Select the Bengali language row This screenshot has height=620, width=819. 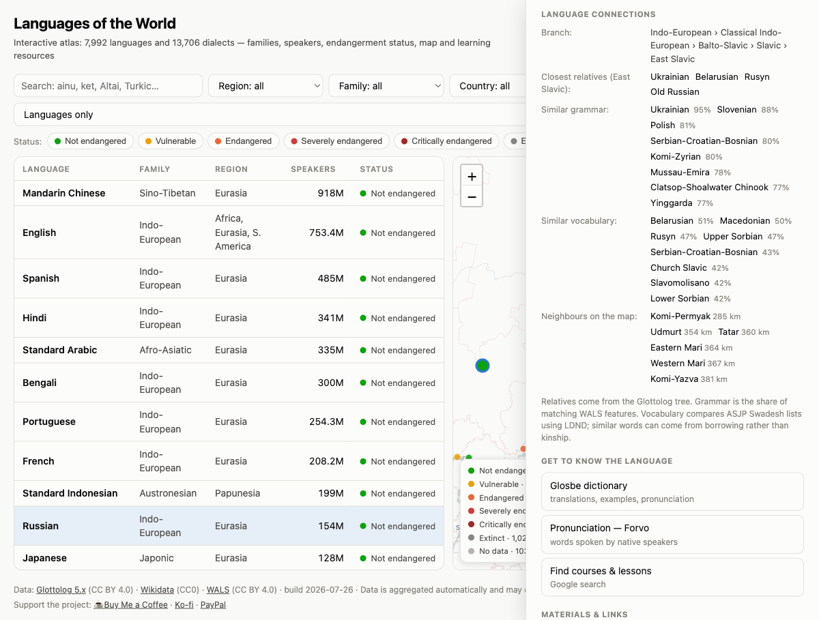pos(229,383)
